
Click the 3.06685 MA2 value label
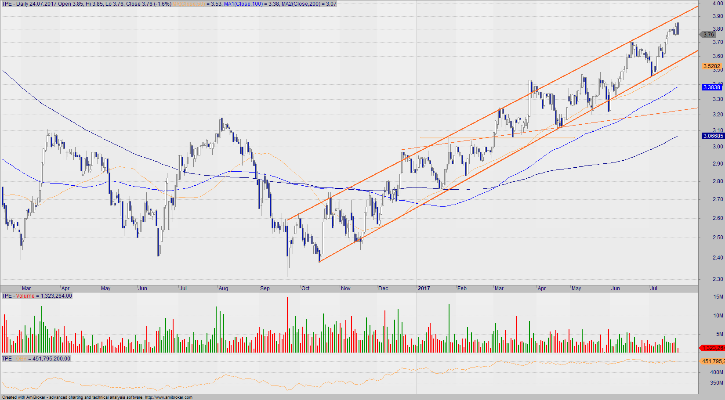(713, 136)
